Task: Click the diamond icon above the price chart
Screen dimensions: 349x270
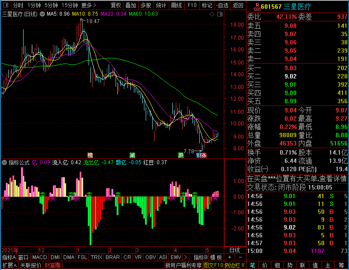Action: [x=212, y=14]
